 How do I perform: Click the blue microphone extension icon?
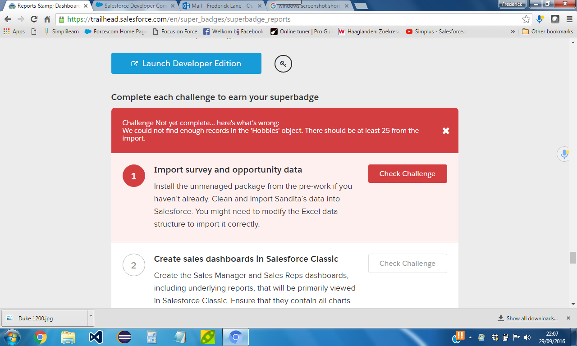[540, 19]
